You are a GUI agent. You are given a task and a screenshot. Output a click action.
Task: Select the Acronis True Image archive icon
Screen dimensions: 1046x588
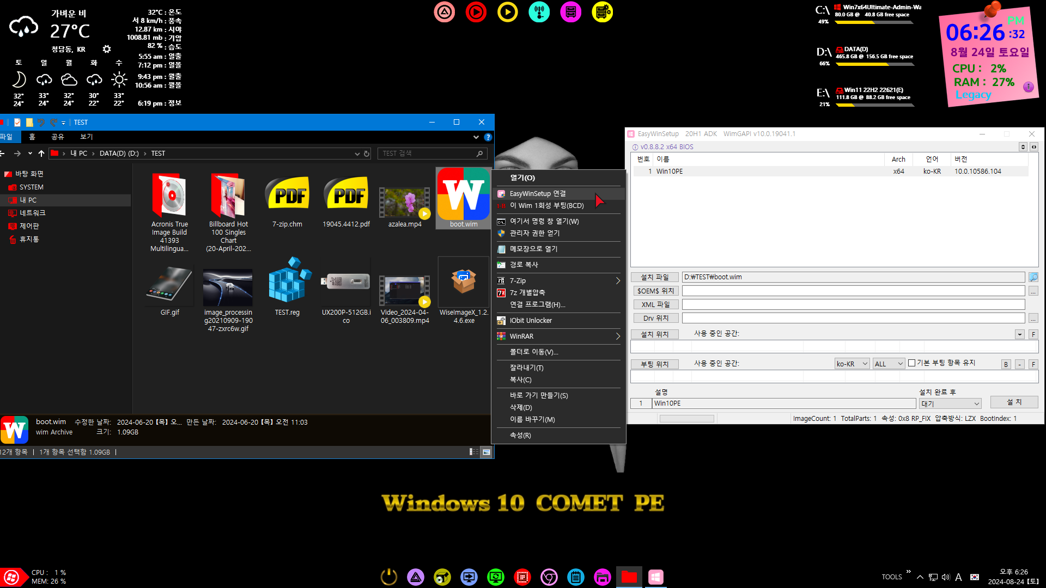pos(169,195)
